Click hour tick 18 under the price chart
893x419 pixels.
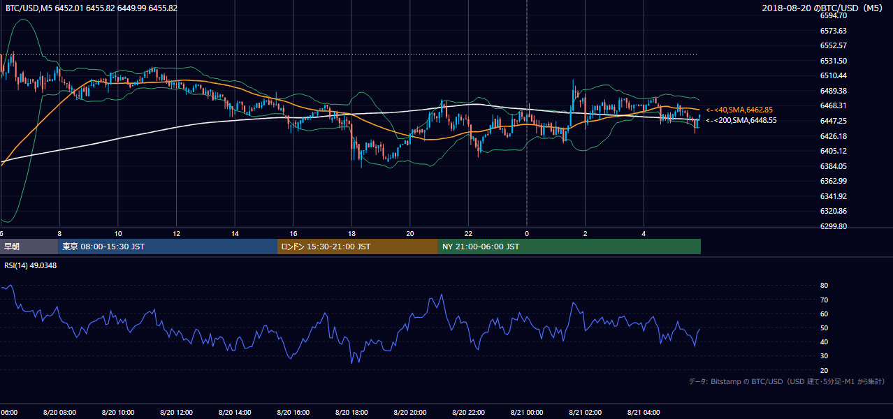point(351,233)
